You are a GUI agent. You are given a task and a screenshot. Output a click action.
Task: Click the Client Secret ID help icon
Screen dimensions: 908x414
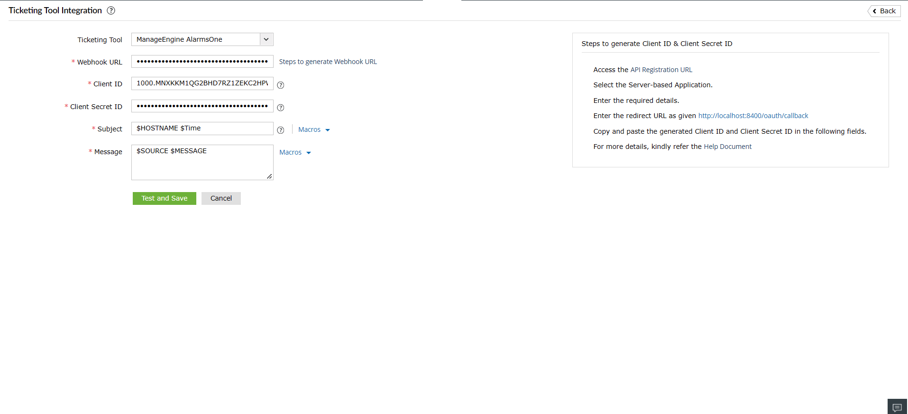(x=281, y=108)
